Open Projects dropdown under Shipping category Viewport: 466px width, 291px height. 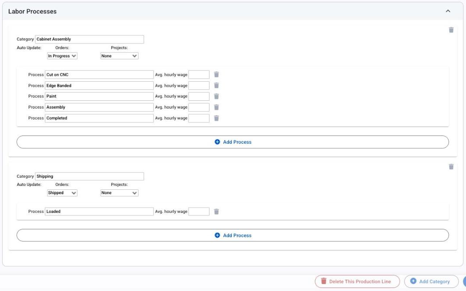click(119, 193)
